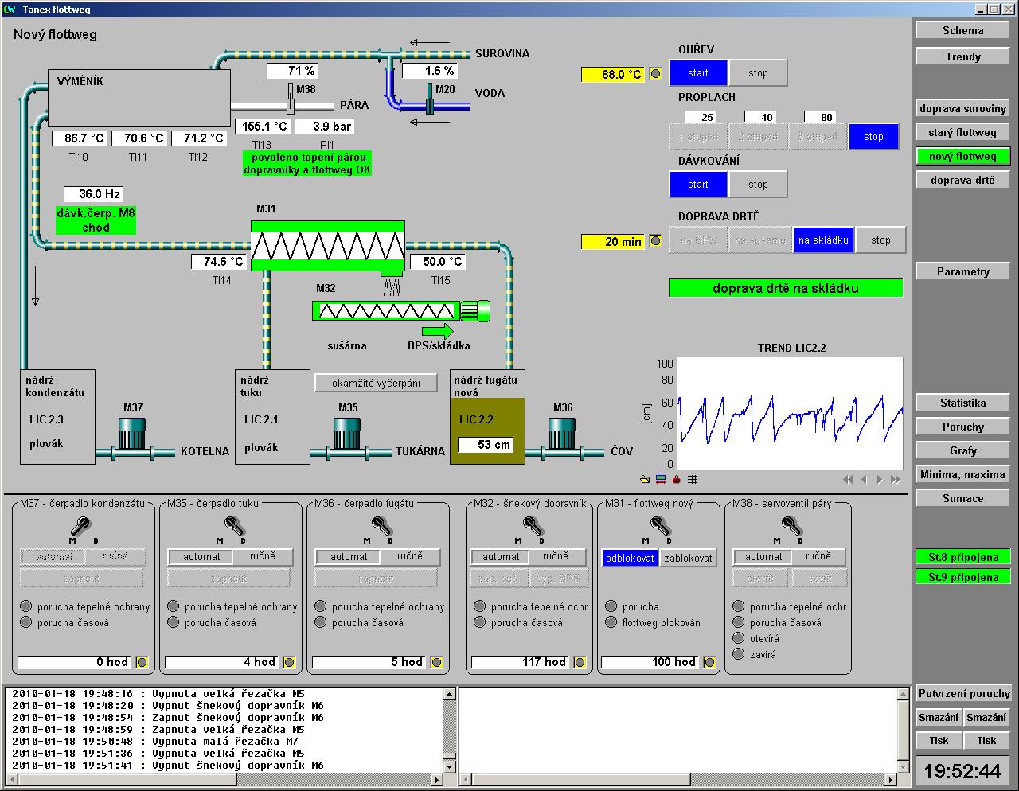Click the M36 pump icon
The height and width of the screenshot is (791, 1019).
pos(562,434)
